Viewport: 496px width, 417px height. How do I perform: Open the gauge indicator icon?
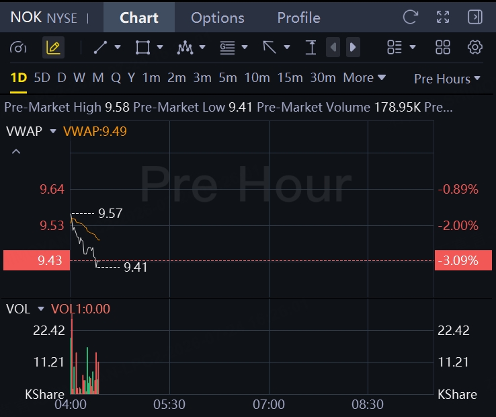click(18, 48)
